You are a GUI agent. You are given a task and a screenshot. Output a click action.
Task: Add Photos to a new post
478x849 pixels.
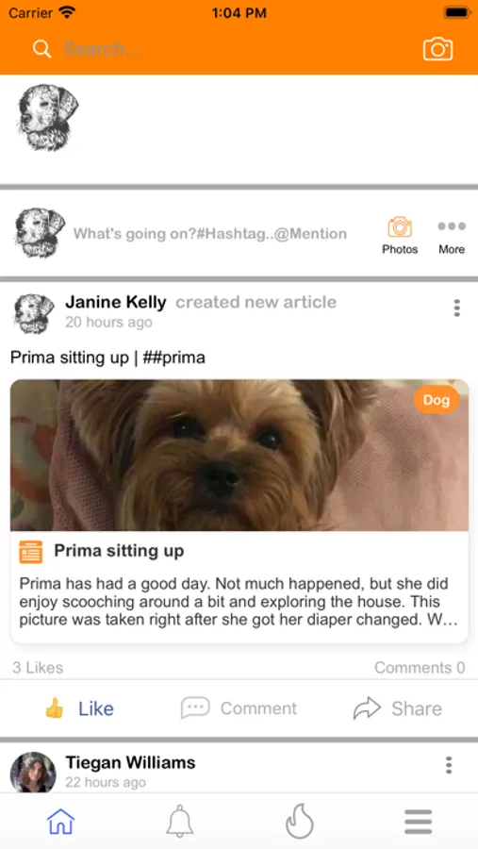tap(400, 236)
